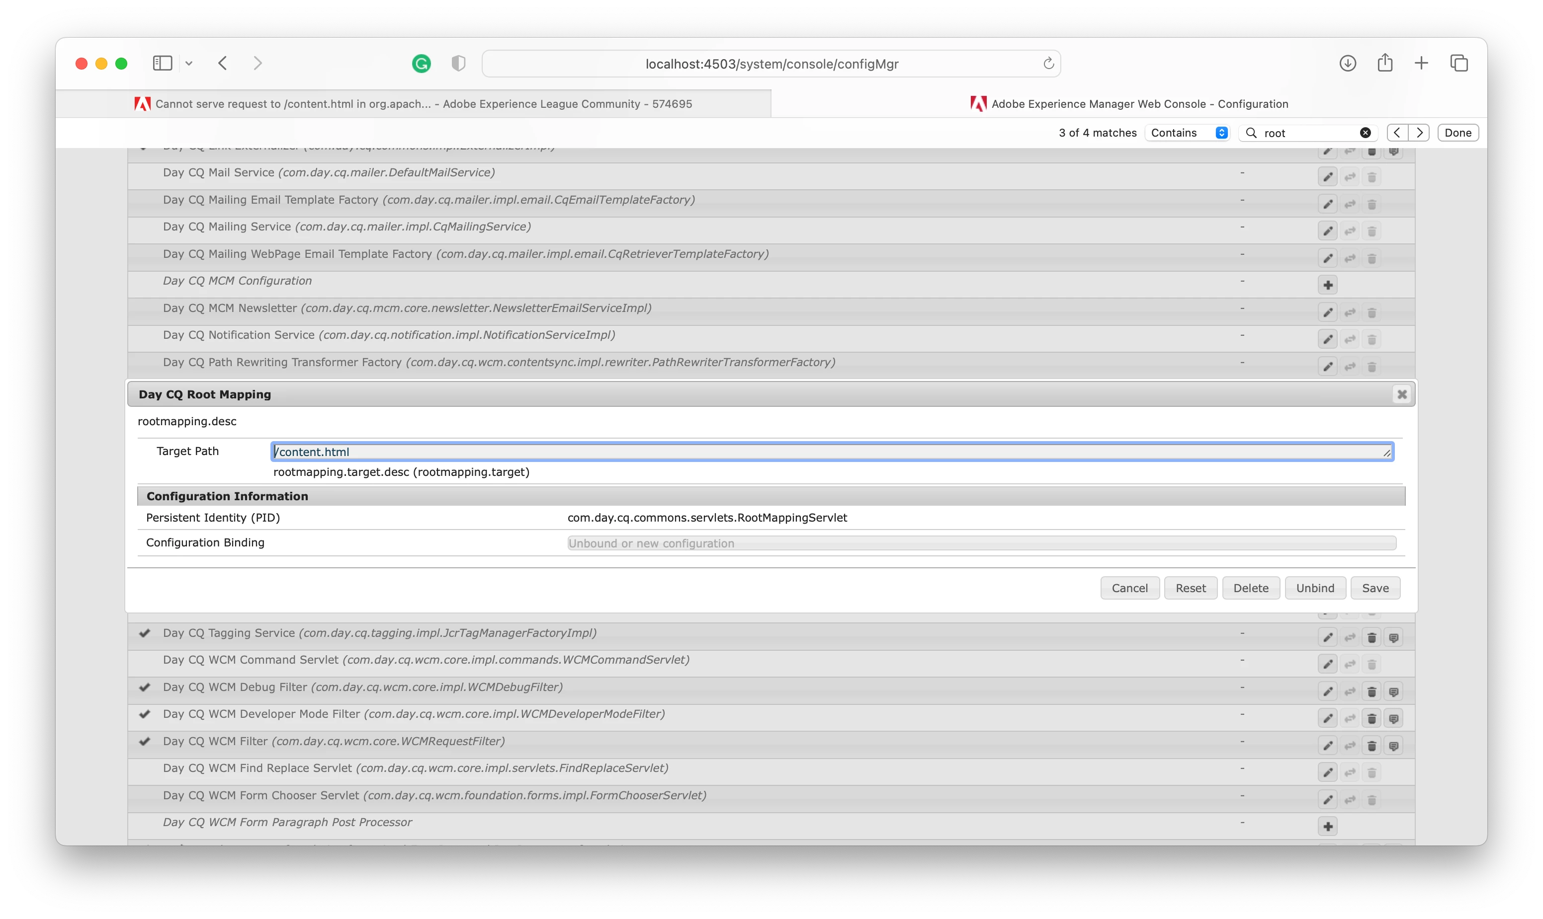Clear the find-on-page search text
1543x919 pixels.
(x=1365, y=133)
